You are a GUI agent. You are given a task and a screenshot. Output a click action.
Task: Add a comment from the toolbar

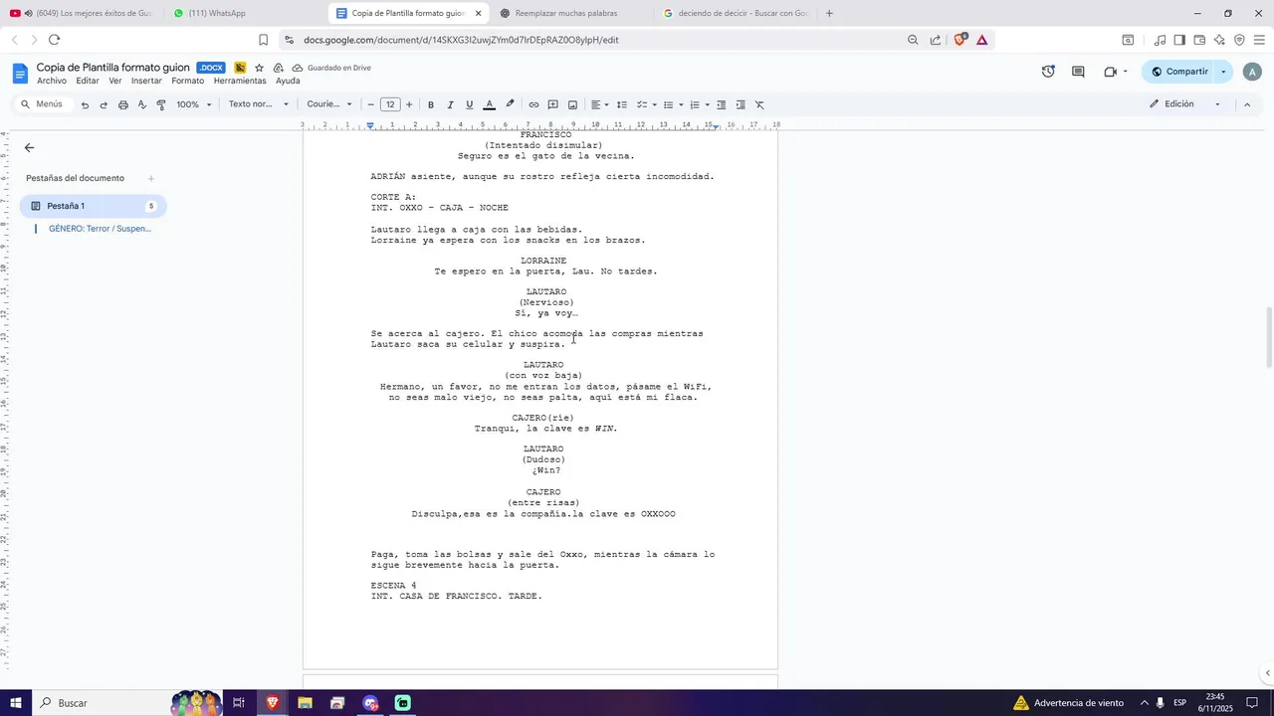tap(553, 104)
